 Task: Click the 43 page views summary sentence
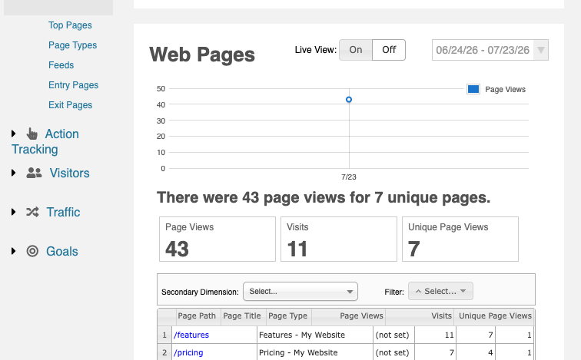pos(324,197)
